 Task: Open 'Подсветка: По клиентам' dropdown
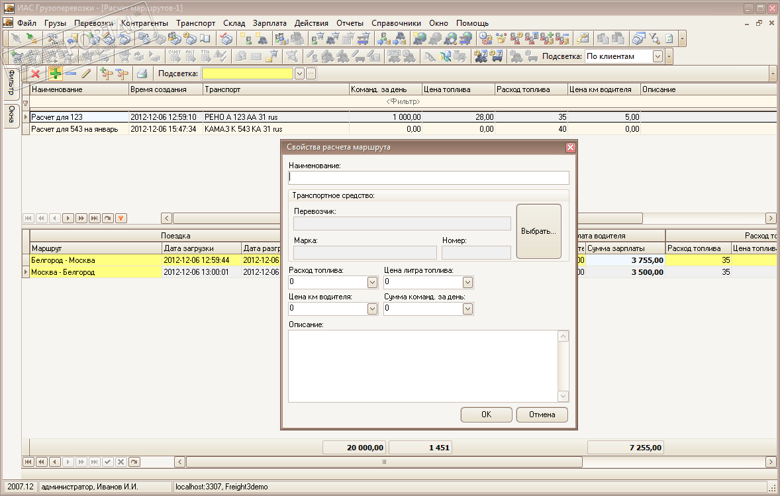click(x=658, y=56)
